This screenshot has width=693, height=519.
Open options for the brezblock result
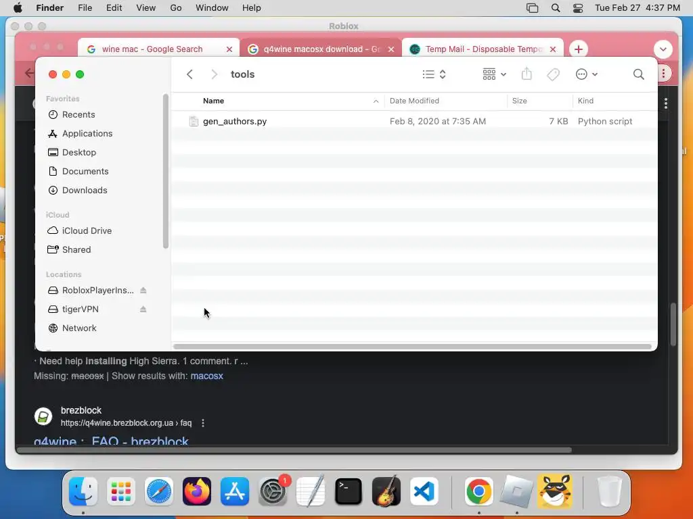click(x=203, y=423)
